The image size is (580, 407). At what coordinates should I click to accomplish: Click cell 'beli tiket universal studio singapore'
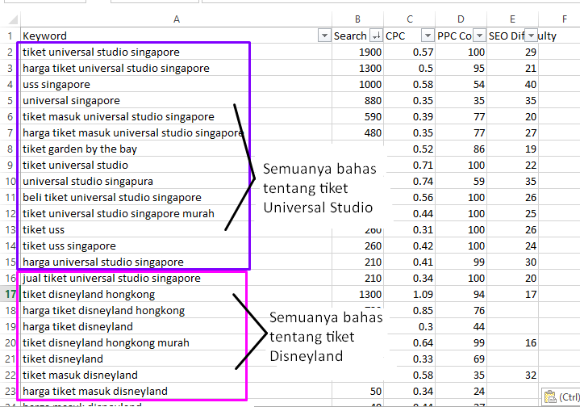[176, 197]
